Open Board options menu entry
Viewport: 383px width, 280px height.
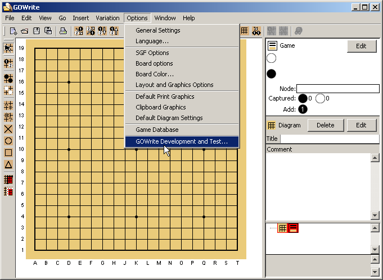click(x=182, y=63)
